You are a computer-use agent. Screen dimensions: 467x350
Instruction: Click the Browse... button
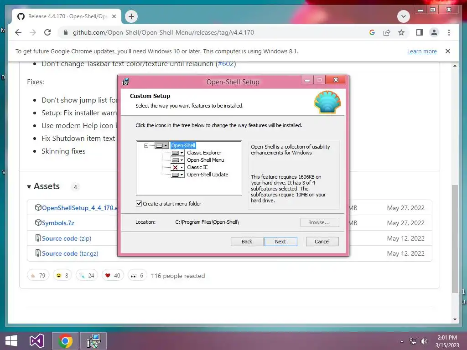click(x=319, y=222)
